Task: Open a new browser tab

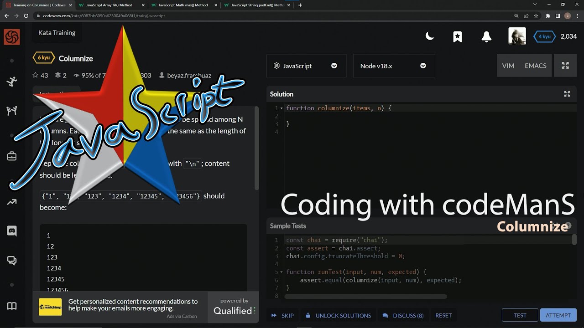Action: pyautogui.click(x=300, y=5)
